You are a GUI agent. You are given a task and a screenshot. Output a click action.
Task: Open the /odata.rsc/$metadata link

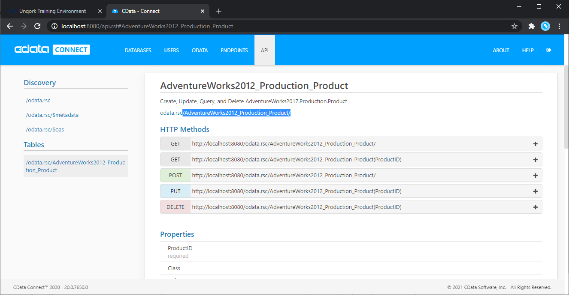tap(52, 115)
